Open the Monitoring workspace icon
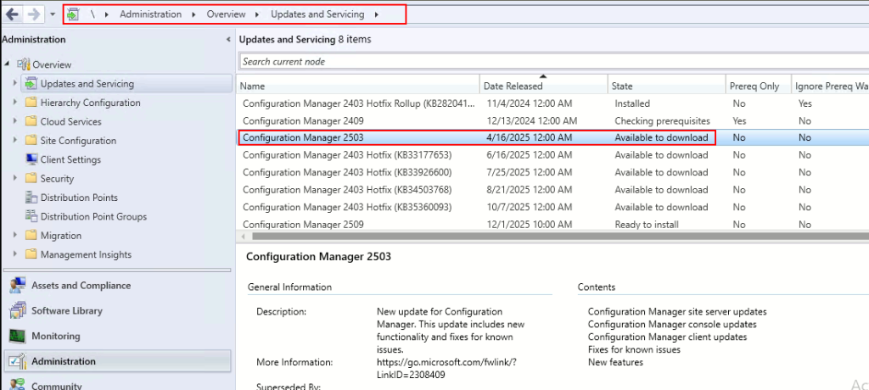869x390 pixels. click(x=17, y=337)
